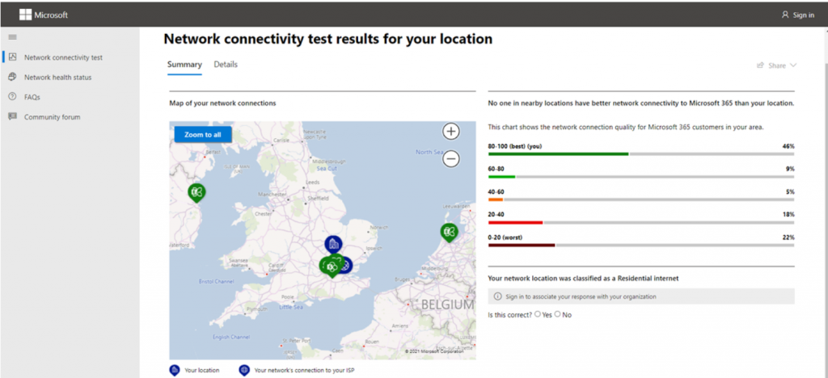828x378 pixels.
Task: Click the Sign in person icon
Action: point(785,15)
